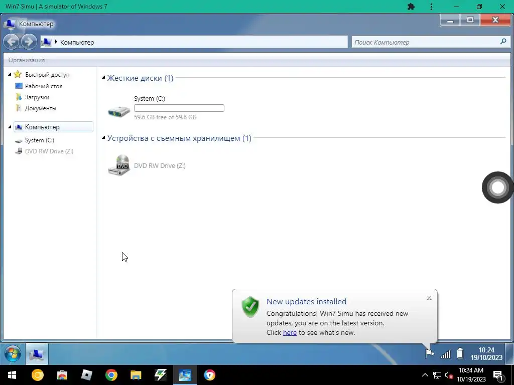The image size is (514, 385).
Task: Click Show desktop strip in Win7 taskbar
Action: click(509, 353)
